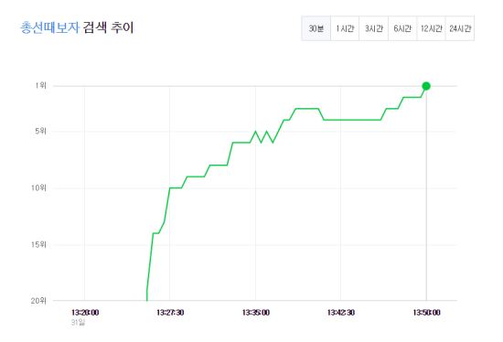
Task: Click the 5위 rank axis label
Action: [40, 131]
